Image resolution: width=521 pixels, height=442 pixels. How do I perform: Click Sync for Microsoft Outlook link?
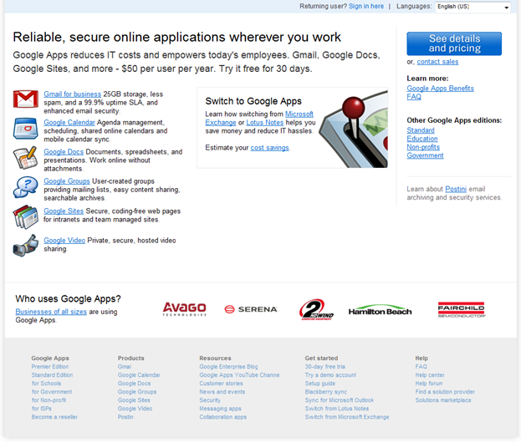(340, 400)
